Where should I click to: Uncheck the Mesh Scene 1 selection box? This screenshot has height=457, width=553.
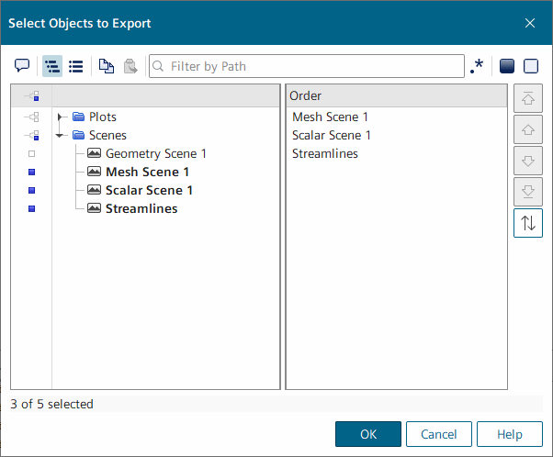point(31,172)
